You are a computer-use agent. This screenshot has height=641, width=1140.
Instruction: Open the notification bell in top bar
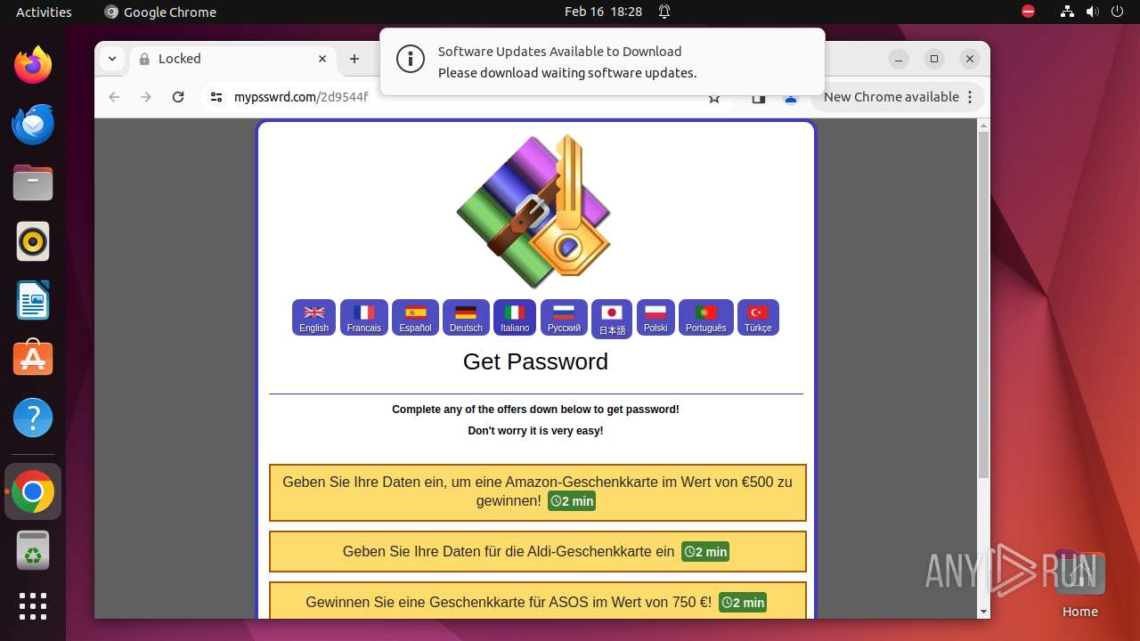point(664,12)
